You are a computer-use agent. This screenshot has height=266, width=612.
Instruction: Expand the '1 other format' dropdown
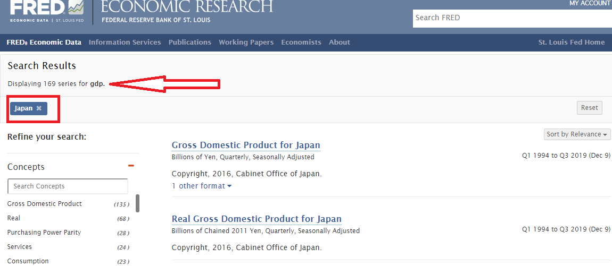(x=202, y=186)
